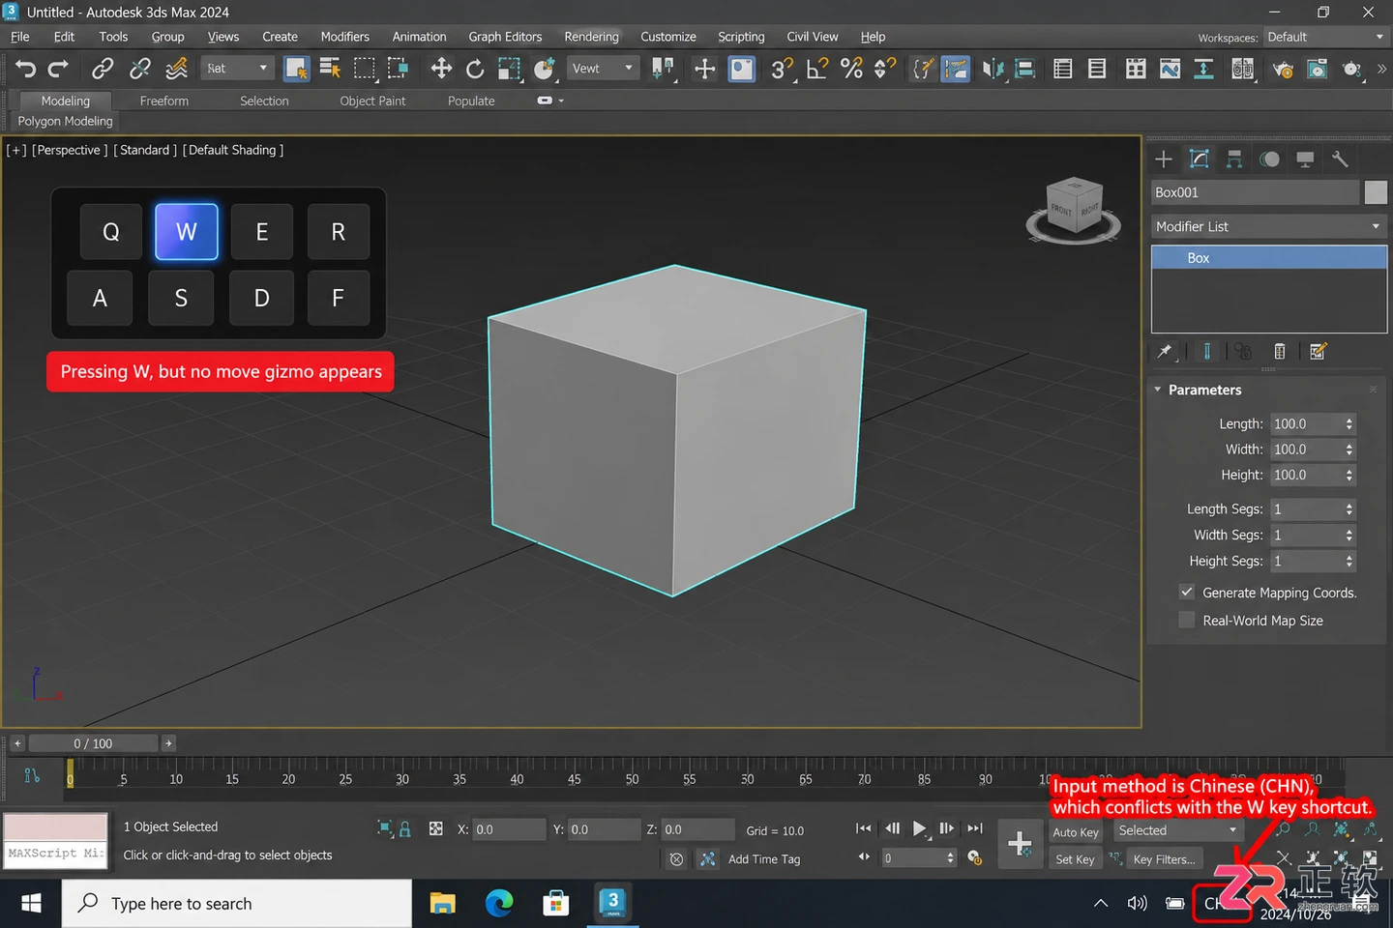Toggle the 3D Snaps button
The image size is (1393, 928).
pos(783,69)
